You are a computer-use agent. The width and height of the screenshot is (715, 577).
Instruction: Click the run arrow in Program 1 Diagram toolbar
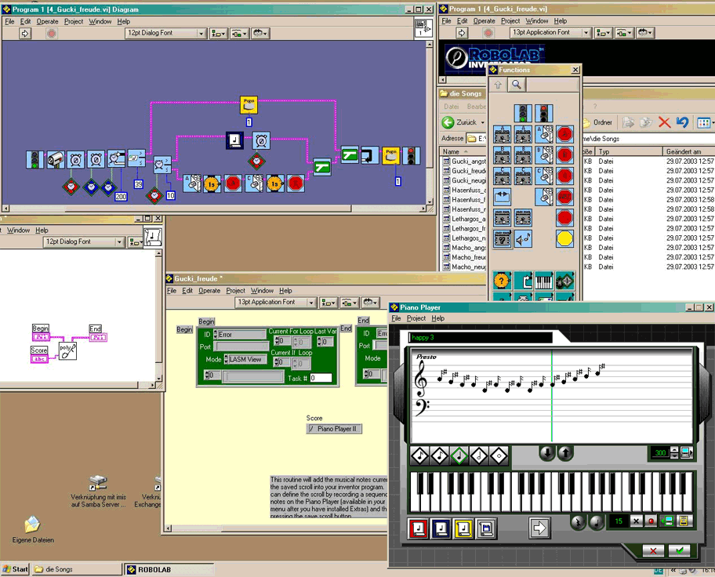pyautogui.click(x=24, y=34)
